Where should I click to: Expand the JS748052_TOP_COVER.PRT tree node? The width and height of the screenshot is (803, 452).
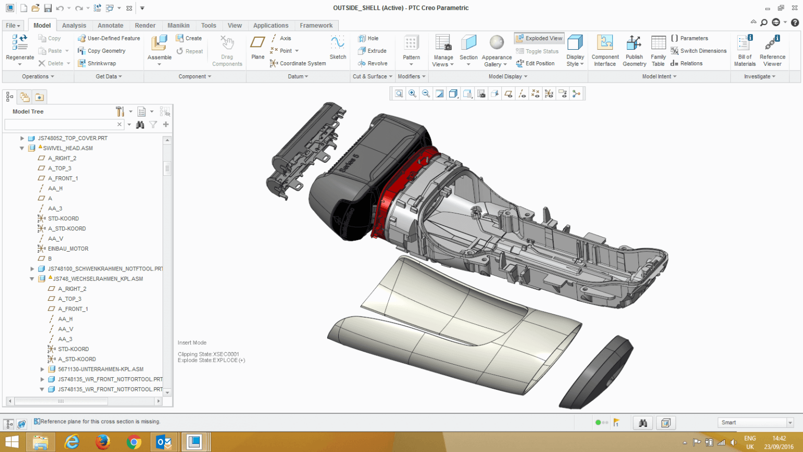point(21,138)
